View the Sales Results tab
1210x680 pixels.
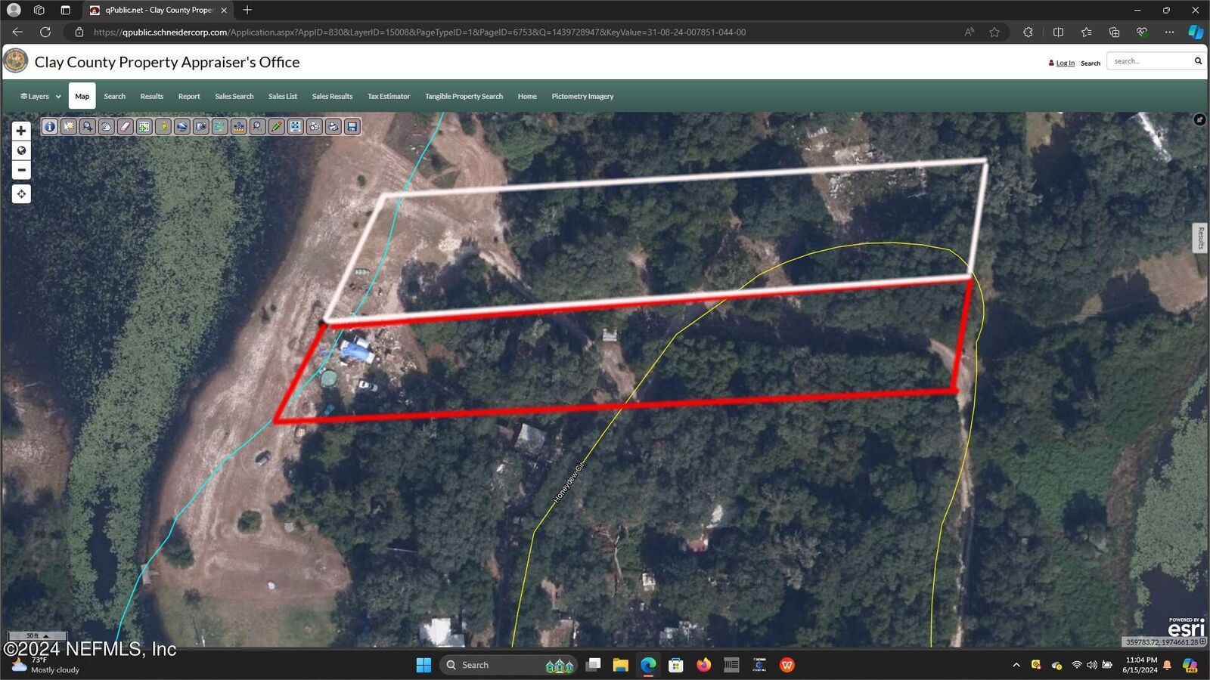point(333,97)
